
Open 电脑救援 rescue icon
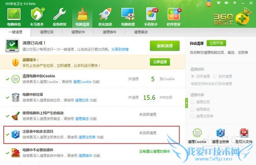coord(128,14)
